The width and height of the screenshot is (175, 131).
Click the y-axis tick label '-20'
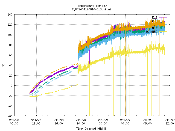(10, 96)
